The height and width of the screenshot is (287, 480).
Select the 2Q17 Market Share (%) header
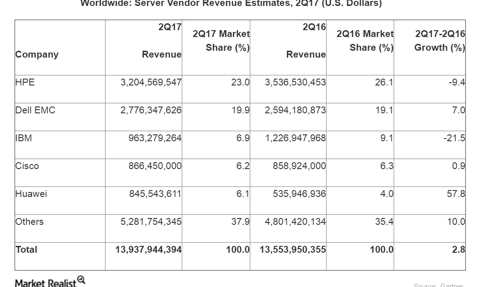coord(222,40)
